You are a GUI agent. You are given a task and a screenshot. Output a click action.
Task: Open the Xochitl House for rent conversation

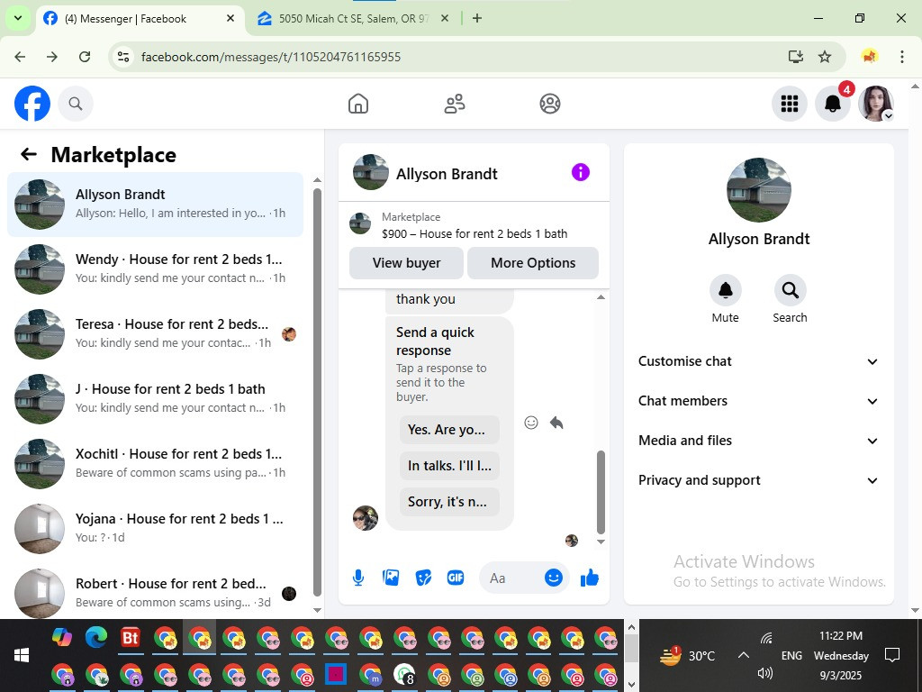[155, 463]
